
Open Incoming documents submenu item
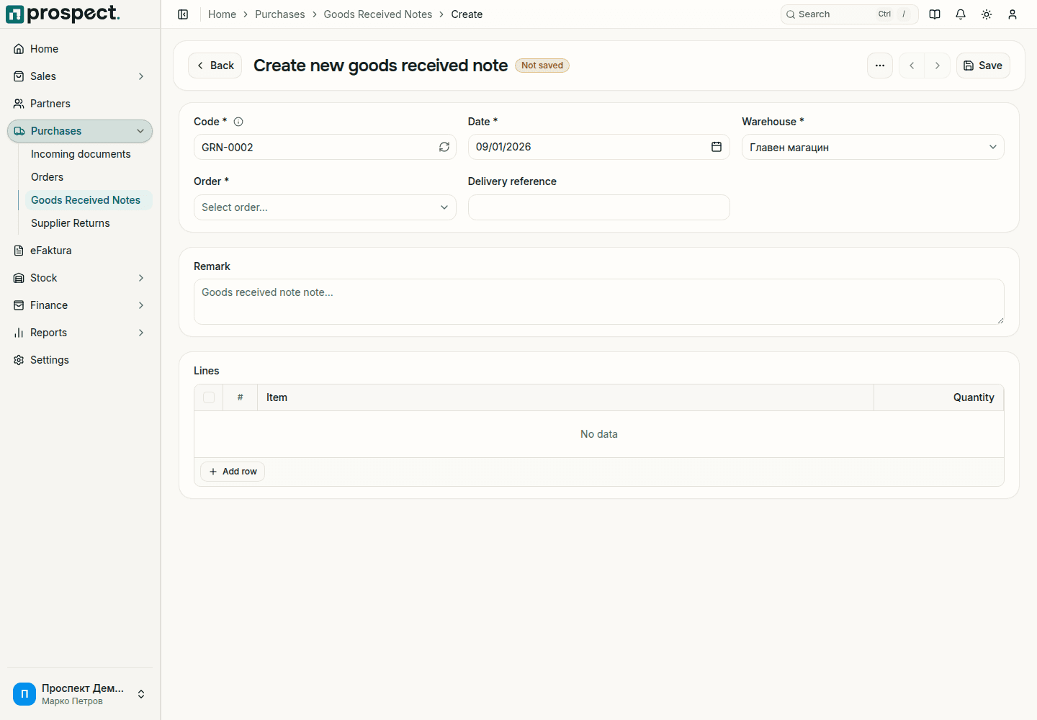[x=89, y=154]
